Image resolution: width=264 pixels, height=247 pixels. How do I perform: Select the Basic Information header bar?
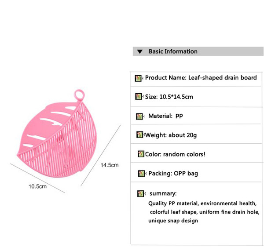[x=198, y=51]
